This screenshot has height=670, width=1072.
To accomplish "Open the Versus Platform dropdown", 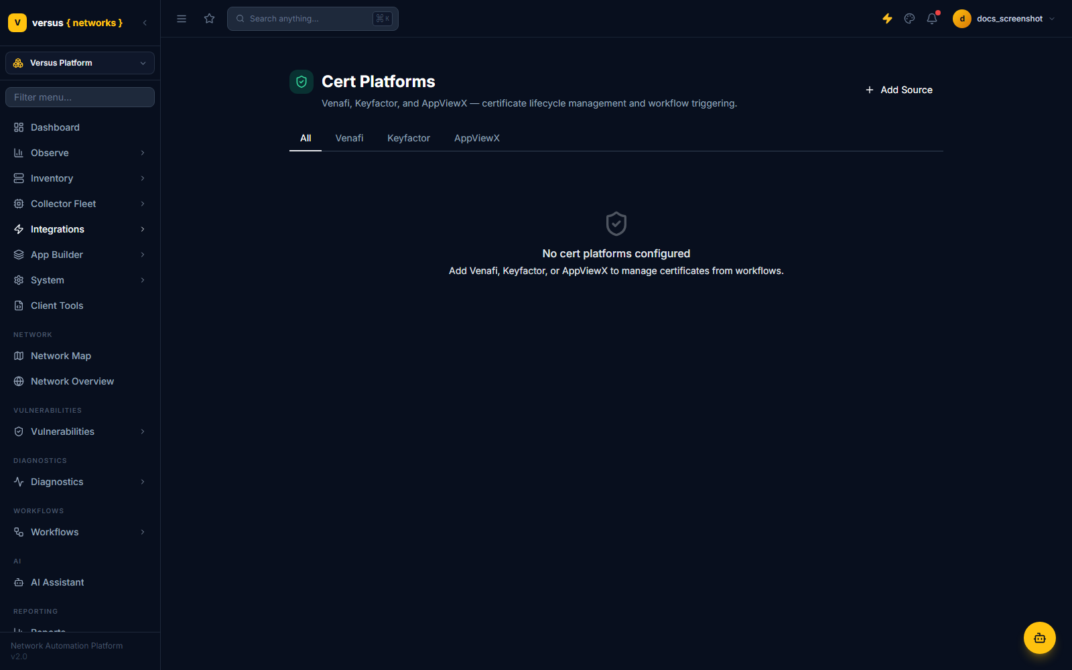I will [80, 63].
